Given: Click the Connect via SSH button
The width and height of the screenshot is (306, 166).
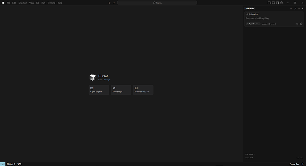Looking at the screenshot, I should click(143, 90).
